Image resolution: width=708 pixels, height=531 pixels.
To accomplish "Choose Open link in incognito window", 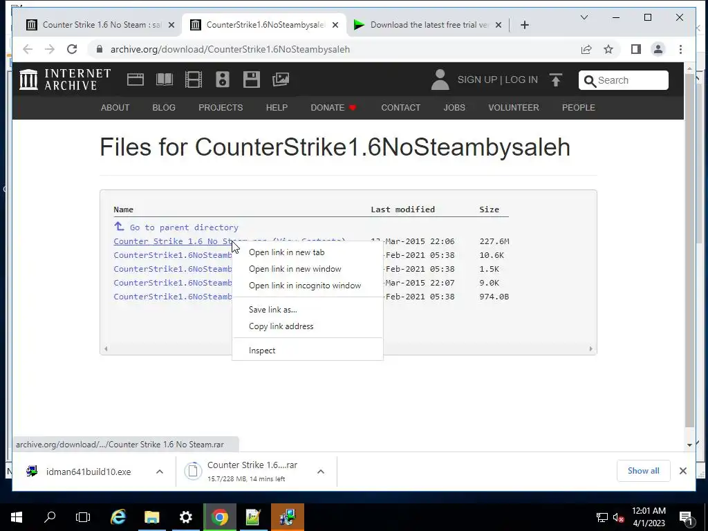I will 308,286.
